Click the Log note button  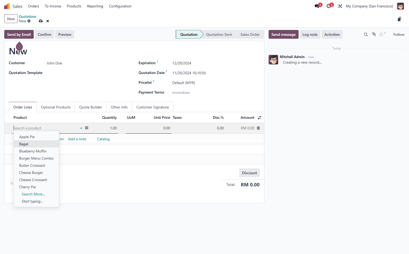pos(310,34)
